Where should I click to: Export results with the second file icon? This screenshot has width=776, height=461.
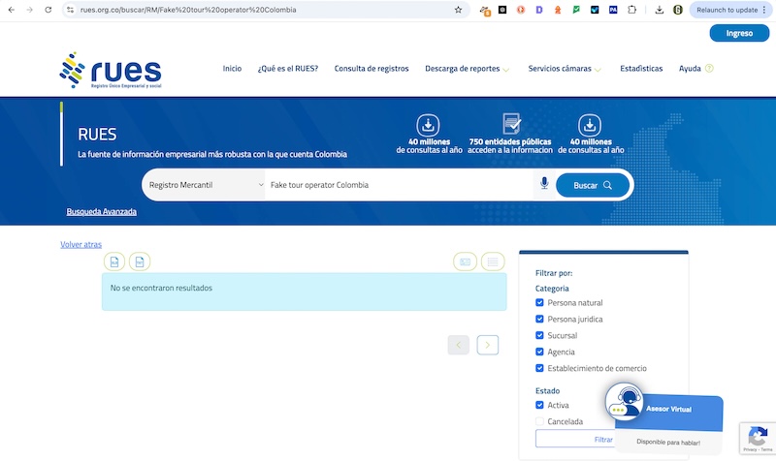[140, 261]
